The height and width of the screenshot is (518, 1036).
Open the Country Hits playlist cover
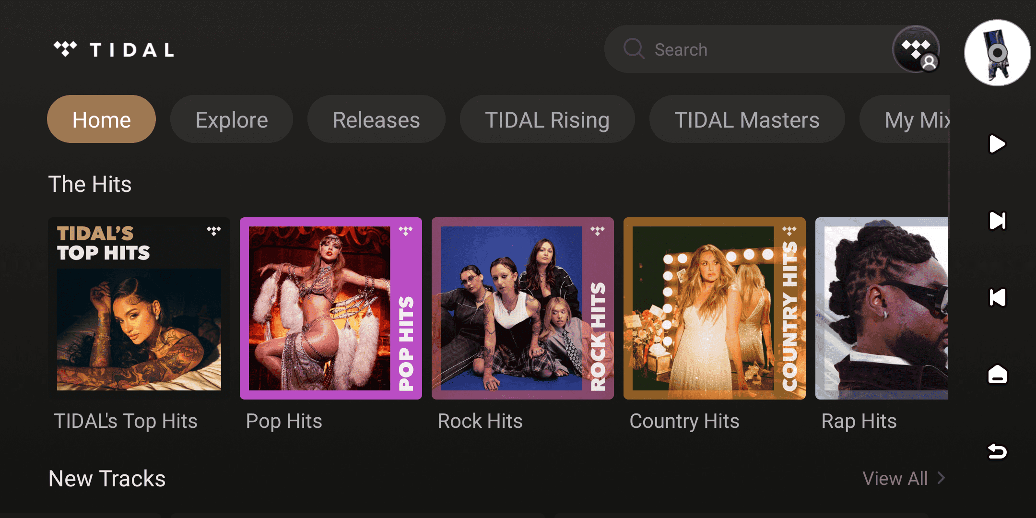[x=715, y=308]
